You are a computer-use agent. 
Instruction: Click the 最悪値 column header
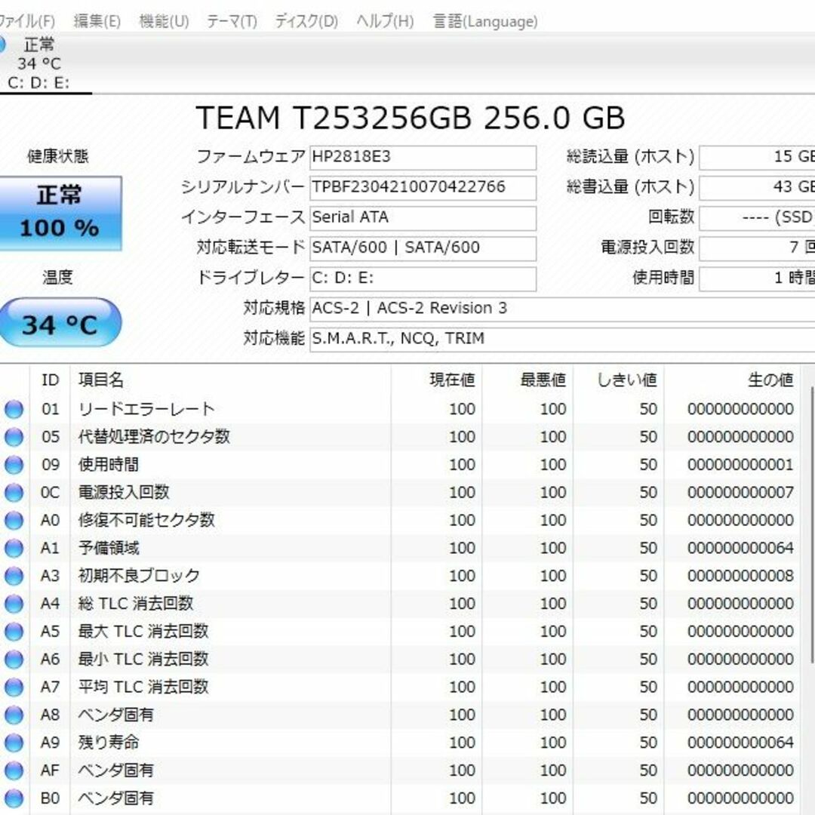527,380
